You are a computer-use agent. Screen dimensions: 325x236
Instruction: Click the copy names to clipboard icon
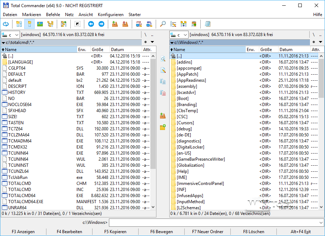pyautogui.click(x=194, y=24)
